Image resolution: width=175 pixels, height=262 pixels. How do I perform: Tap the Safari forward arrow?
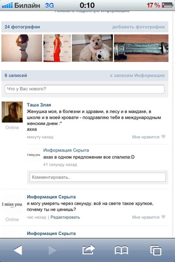pyautogui.click(x=53, y=250)
